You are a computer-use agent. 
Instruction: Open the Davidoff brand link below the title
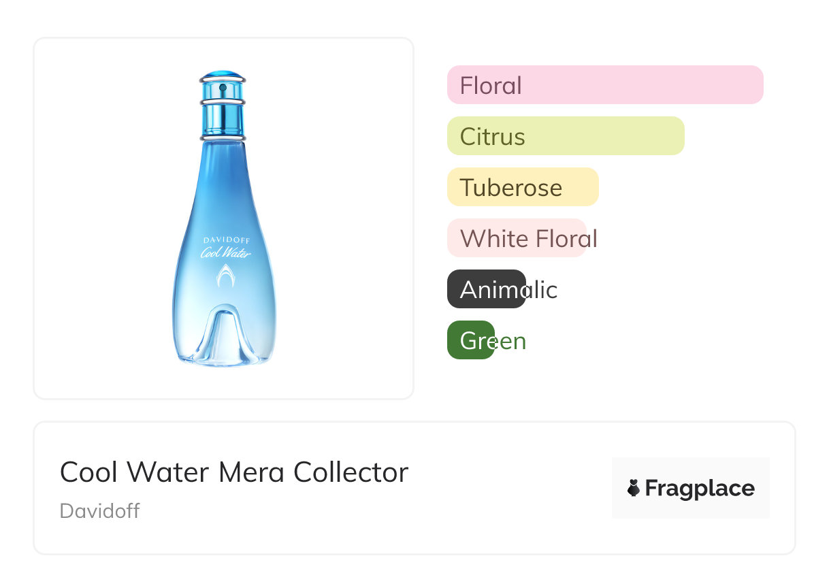pyautogui.click(x=99, y=511)
